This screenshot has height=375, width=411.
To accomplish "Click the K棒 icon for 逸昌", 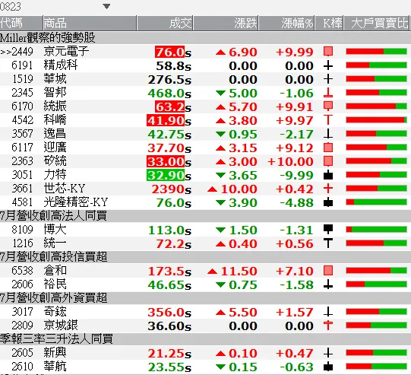I will click(x=328, y=134).
